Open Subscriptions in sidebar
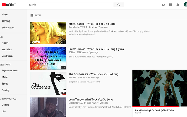 [x=8, y=27]
